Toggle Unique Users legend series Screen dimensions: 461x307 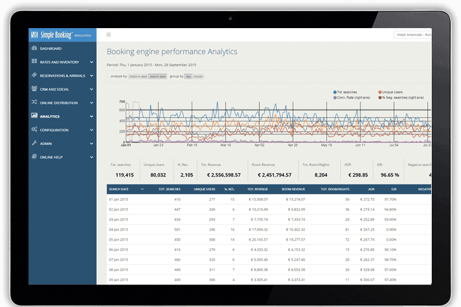(x=390, y=92)
